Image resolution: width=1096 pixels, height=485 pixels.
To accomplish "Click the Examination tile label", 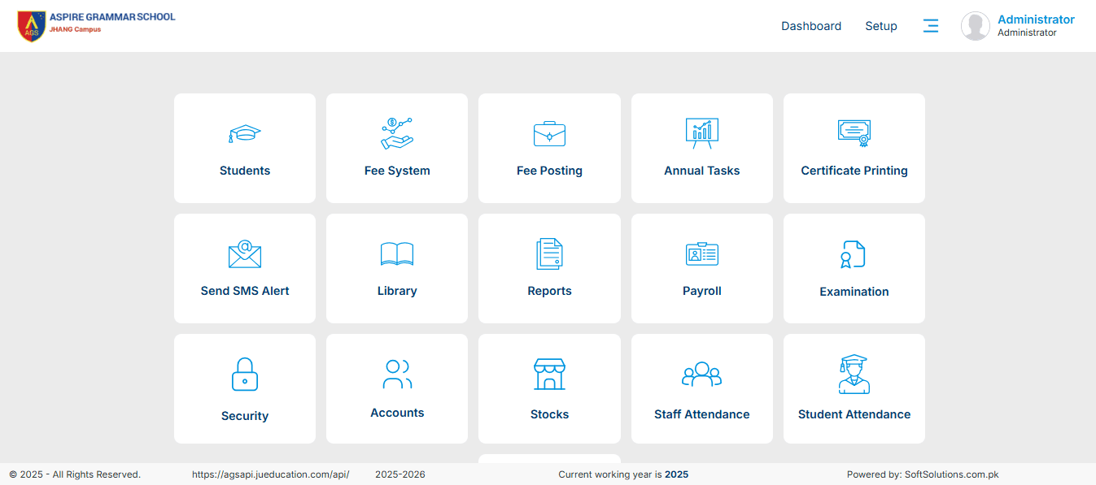I will point(854,292).
